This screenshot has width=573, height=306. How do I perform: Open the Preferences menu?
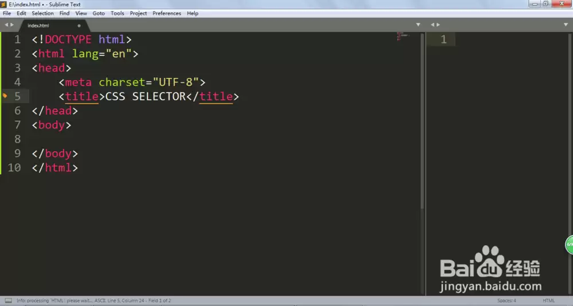point(167,13)
